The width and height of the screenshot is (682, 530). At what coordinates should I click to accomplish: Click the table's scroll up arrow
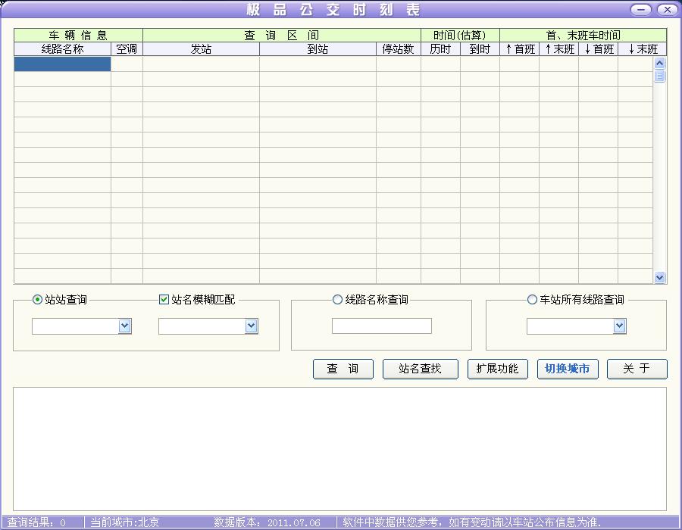[659, 63]
